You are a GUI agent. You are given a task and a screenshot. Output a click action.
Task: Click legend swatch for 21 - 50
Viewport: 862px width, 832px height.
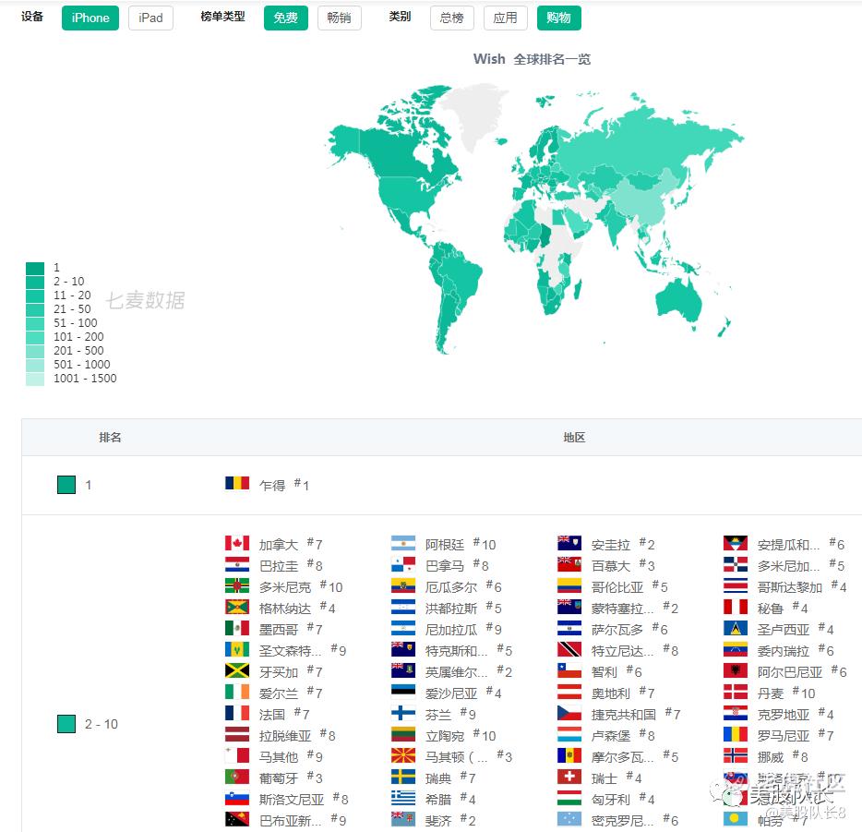click(35, 309)
